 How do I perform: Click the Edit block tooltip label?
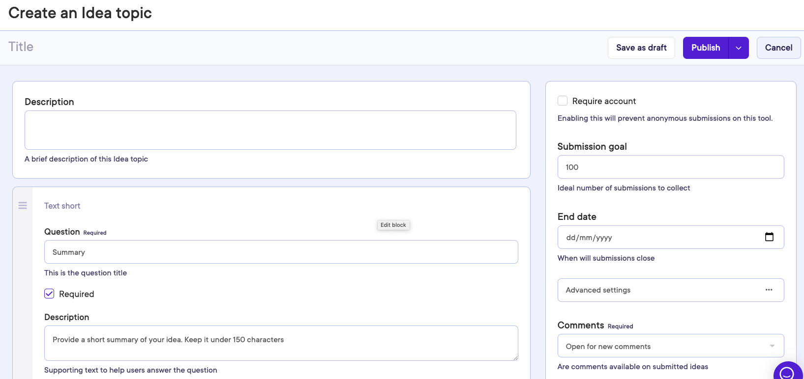[393, 225]
